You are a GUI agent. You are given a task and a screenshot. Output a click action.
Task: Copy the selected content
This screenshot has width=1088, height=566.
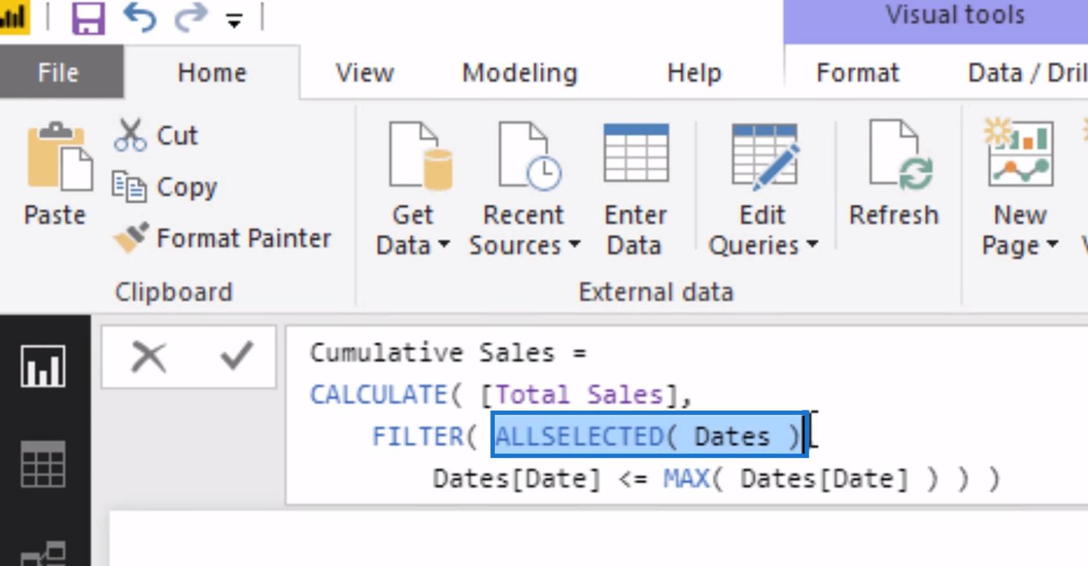(x=164, y=187)
